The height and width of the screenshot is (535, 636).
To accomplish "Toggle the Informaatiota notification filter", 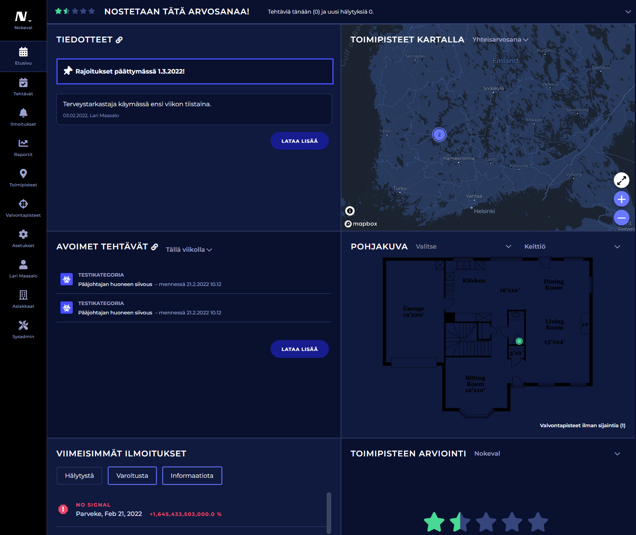I will (192, 475).
